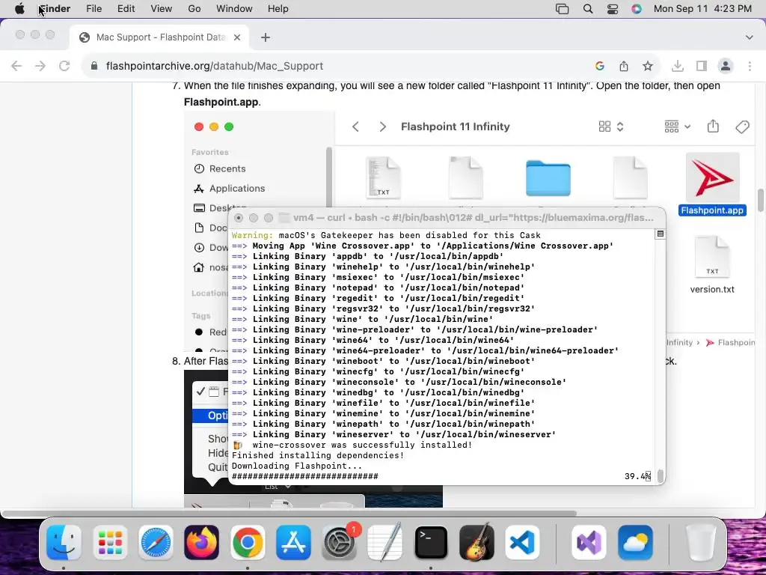Click the Terminal scrollback marker icon
Viewport: 766px width, 575px height.
click(x=660, y=234)
